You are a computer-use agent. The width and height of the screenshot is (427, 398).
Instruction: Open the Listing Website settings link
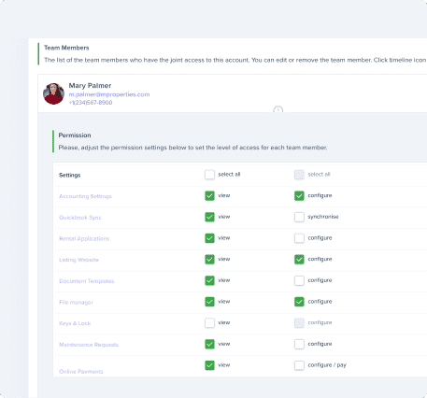tap(78, 260)
